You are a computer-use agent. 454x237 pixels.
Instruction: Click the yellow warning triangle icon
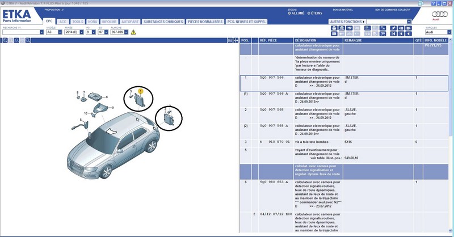(133, 32)
